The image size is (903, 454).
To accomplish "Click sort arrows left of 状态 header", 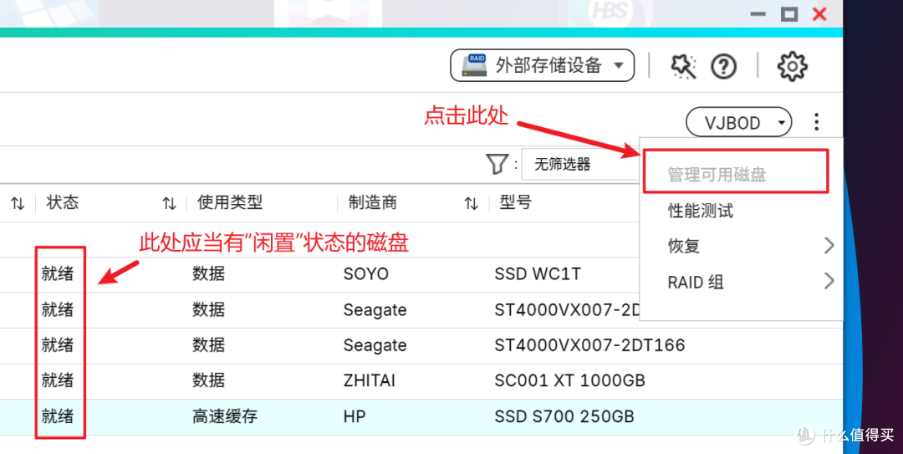I will [18, 203].
